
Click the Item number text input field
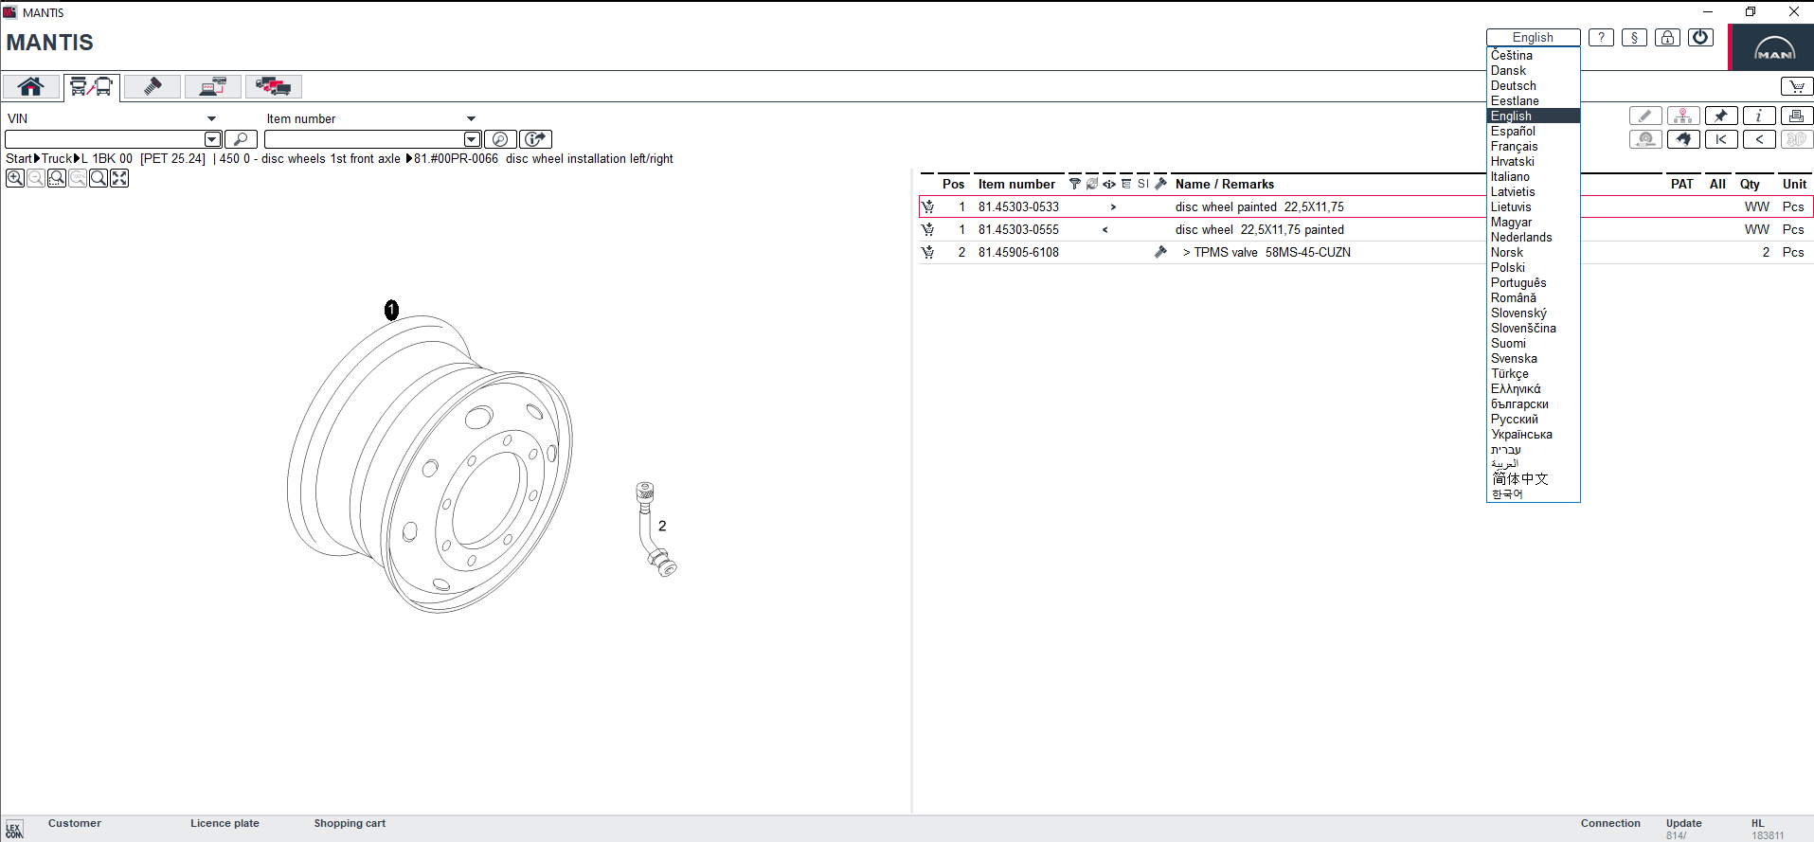point(365,139)
